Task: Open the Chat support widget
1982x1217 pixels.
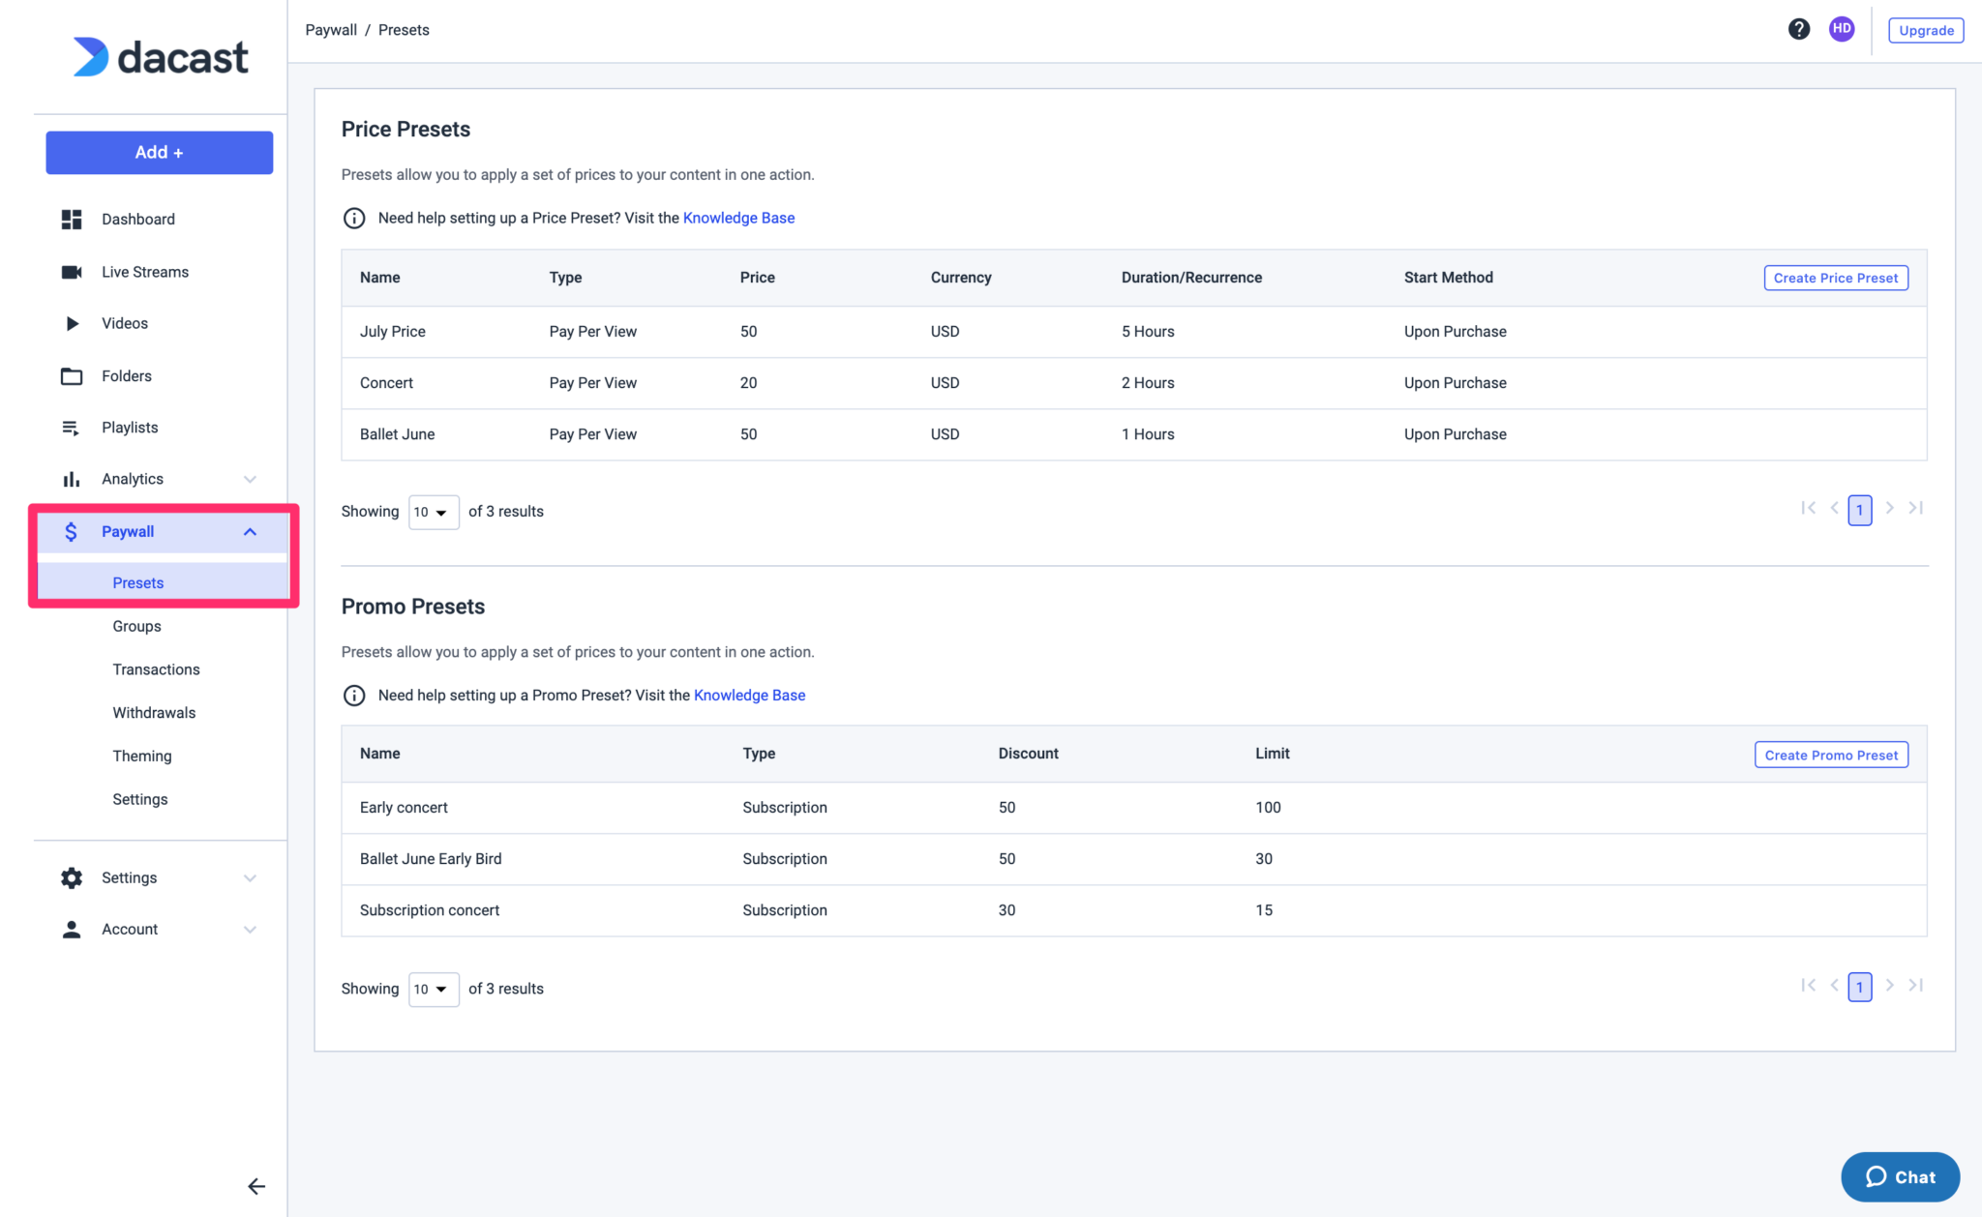Action: (x=1900, y=1176)
